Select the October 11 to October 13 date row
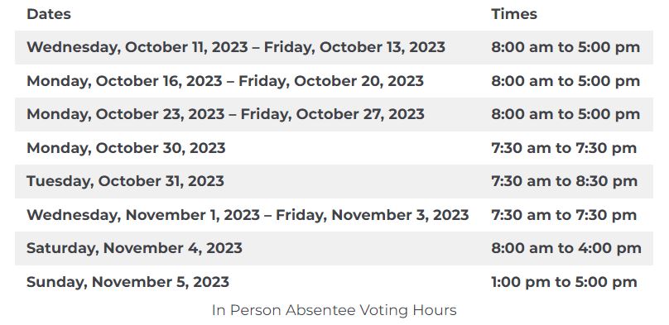 coord(236,47)
